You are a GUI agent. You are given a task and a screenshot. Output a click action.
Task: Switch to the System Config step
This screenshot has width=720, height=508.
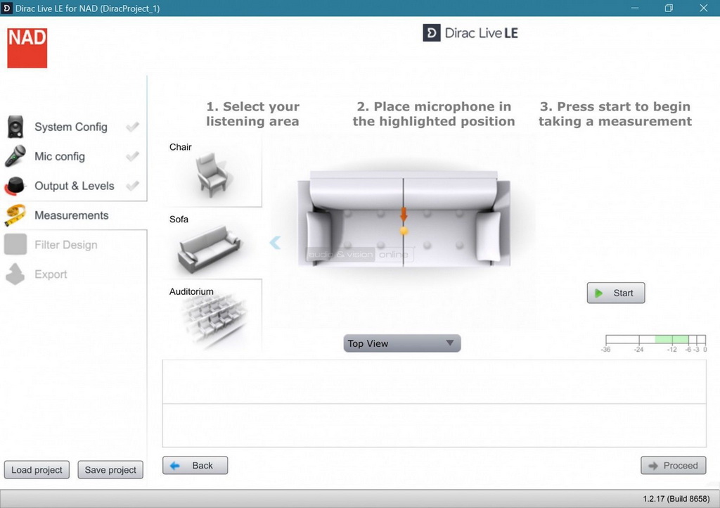[x=71, y=127]
